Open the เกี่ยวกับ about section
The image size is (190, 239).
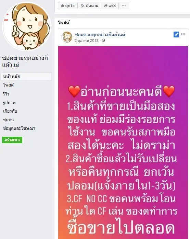[x=10, y=111]
